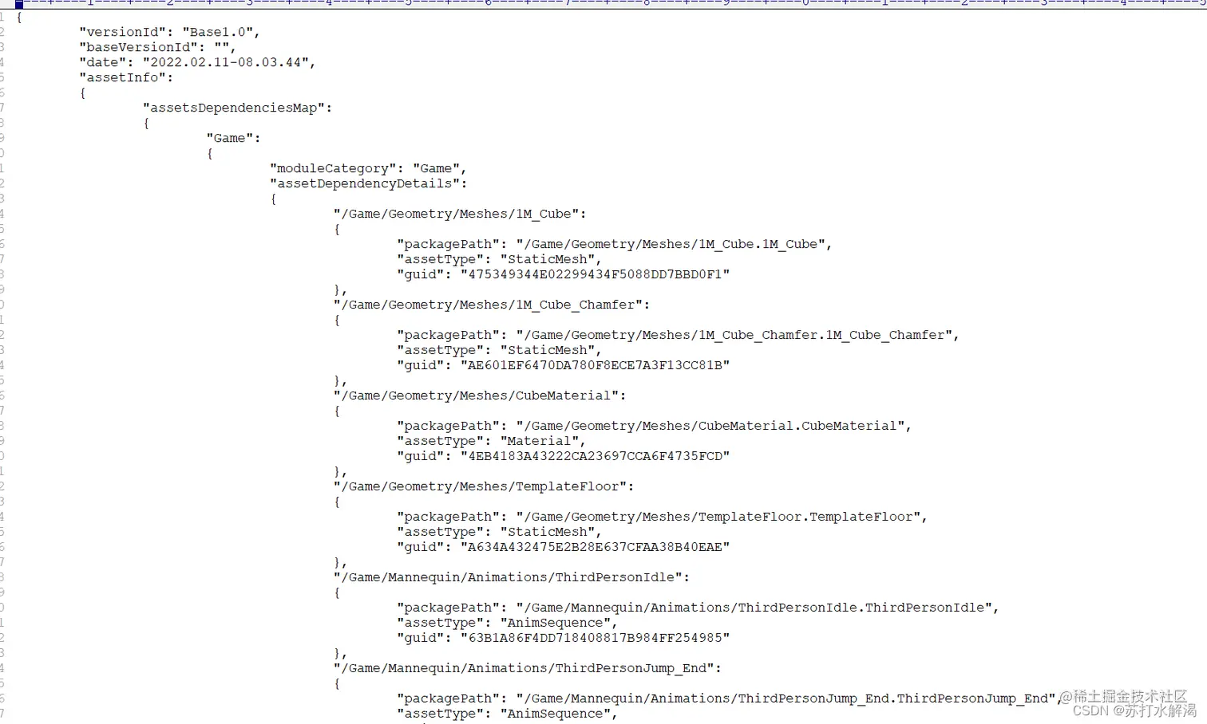
Task: Click StaticMesh assetType line above guid 475349344E...
Action: point(499,260)
